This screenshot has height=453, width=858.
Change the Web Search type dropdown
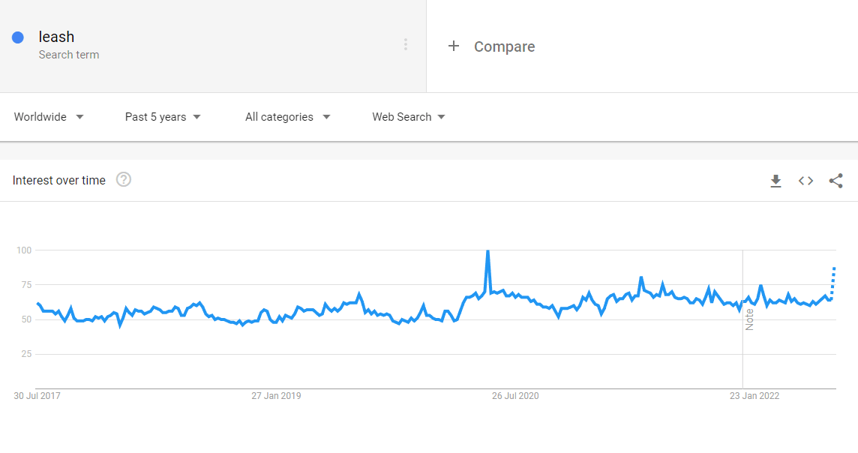pos(409,117)
